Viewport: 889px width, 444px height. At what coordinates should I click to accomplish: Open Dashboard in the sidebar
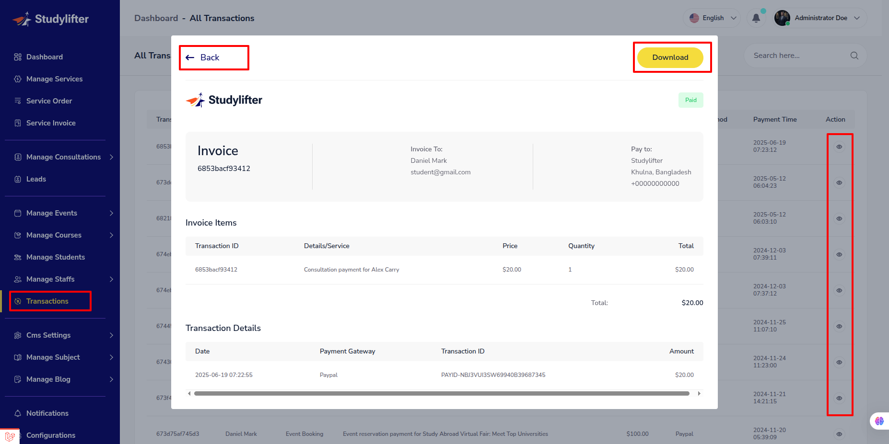45,57
